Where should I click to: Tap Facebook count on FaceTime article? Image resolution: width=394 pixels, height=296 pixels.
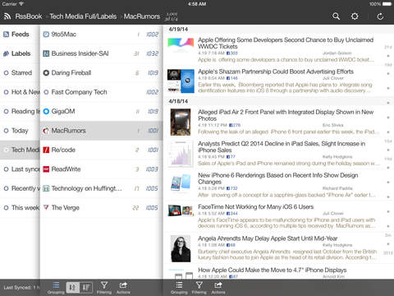(232, 213)
